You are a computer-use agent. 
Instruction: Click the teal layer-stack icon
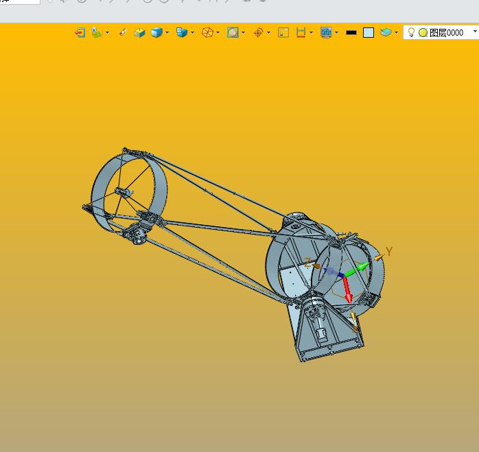(x=386, y=32)
